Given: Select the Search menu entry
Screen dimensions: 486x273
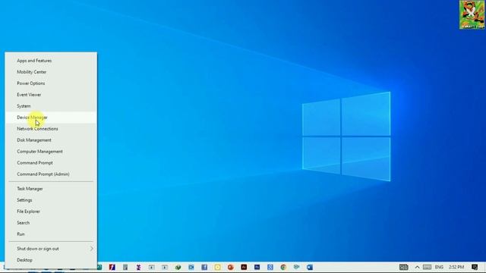Looking at the screenshot, I should pos(51,223).
